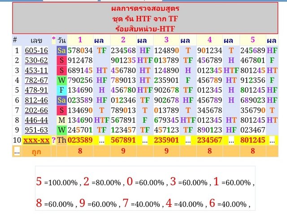Click the 7 =40.00% statistic

pos(141,203)
